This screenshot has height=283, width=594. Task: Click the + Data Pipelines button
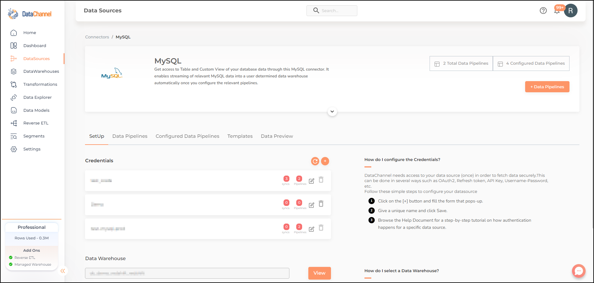(547, 87)
